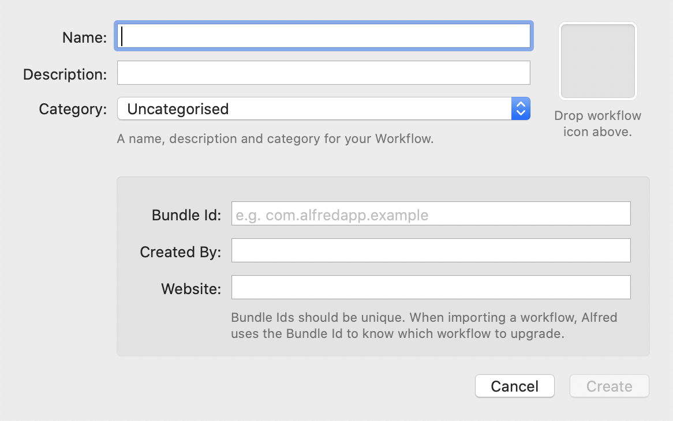Select the workflow icon drop well
This screenshot has height=421, width=673.
pos(598,61)
